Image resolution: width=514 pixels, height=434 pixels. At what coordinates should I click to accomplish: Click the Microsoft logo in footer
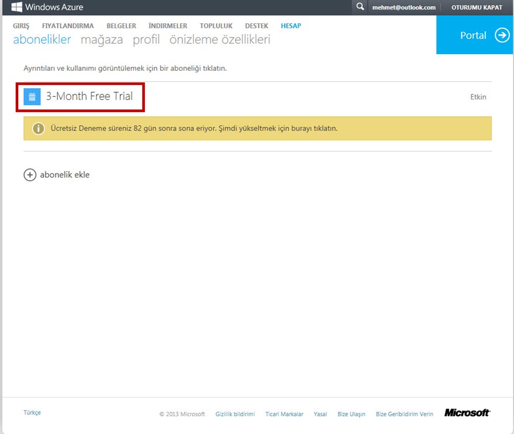467,413
